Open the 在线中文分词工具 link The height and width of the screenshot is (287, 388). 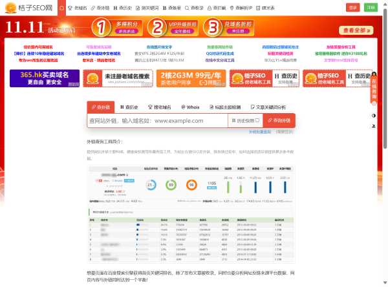220,60
